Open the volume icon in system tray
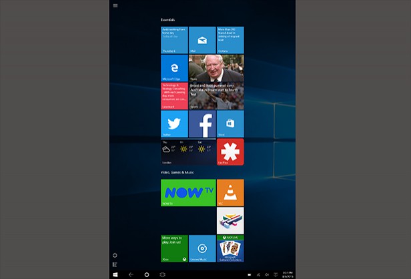This screenshot has width=411, height=279. pyautogui.click(x=267, y=275)
